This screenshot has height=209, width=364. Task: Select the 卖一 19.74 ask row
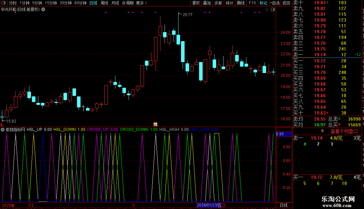tap(327, 55)
